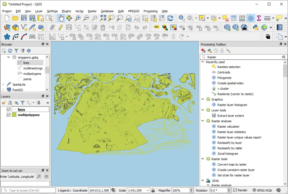Open the Vector menu
This screenshot has height=194, width=288.
click(x=79, y=11)
